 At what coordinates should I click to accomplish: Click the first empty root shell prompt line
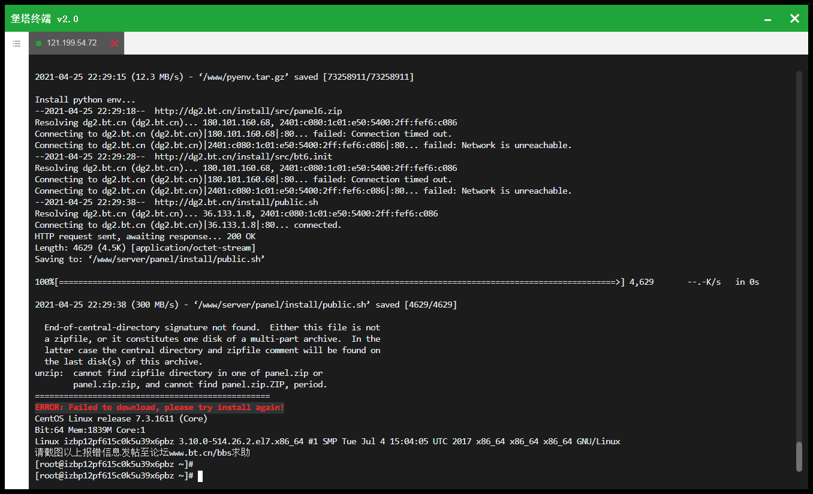[x=114, y=465]
